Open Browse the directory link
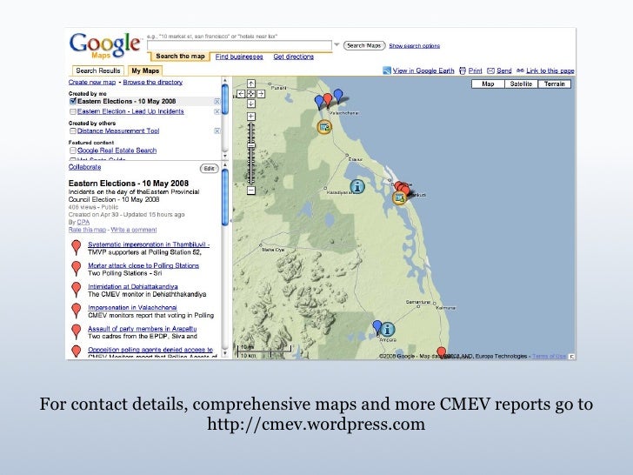The width and height of the screenshot is (633, 475). click(x=153, y=82)
